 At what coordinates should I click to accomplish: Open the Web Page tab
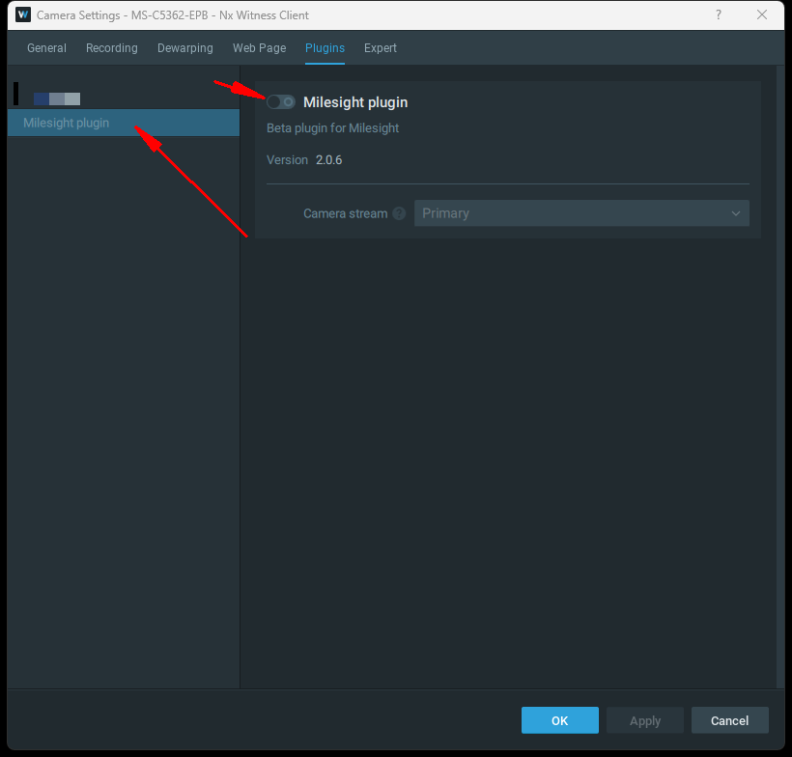tap(259, 48)
